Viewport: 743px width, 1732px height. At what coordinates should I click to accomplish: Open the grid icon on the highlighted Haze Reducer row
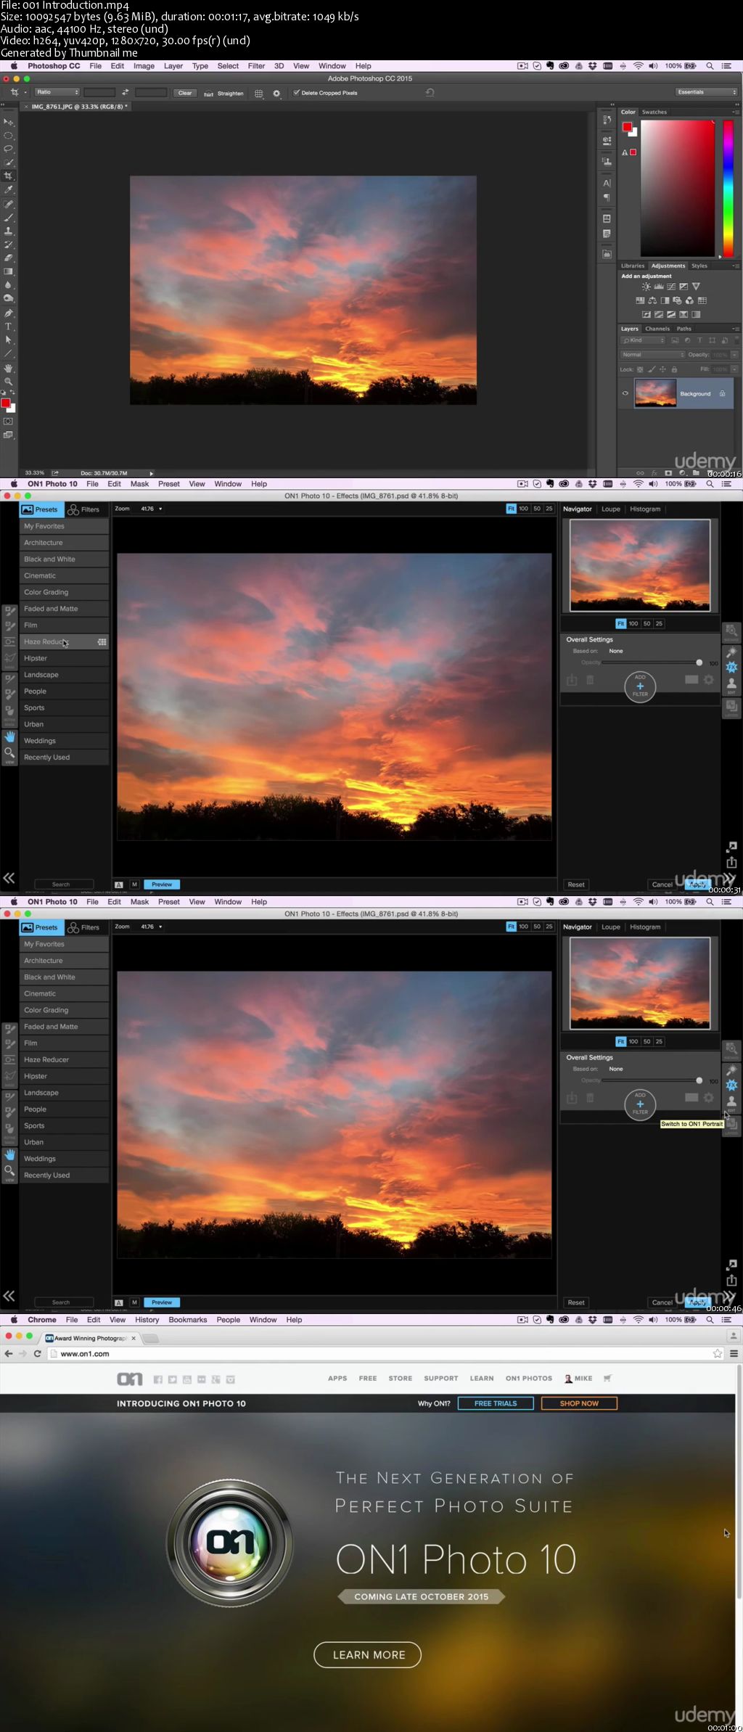click(x=102, y=641)
